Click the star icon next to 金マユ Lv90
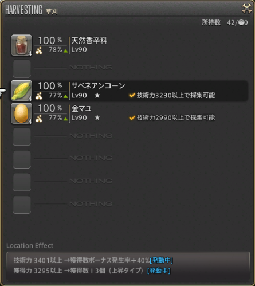This screenshot has width=255, height=286. coord(97,117)
